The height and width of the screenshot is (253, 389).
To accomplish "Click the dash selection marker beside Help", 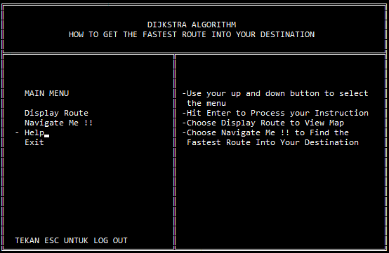I will [17, 133].
